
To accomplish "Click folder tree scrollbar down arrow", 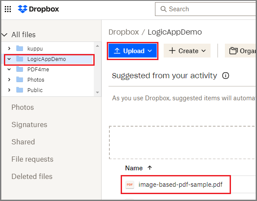I will (x=97, y=93).
